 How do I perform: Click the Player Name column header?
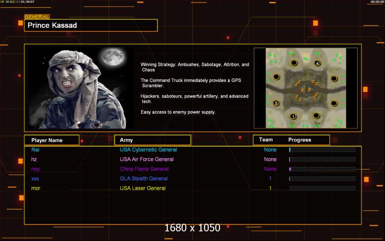pos(52,140)
